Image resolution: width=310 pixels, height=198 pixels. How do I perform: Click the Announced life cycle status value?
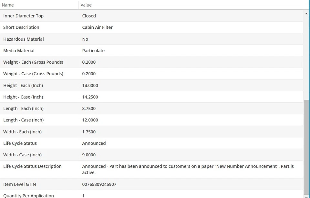[94, 143]
